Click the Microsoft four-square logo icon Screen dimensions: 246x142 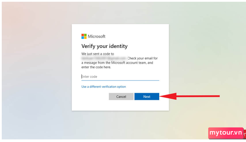point(84,36)
